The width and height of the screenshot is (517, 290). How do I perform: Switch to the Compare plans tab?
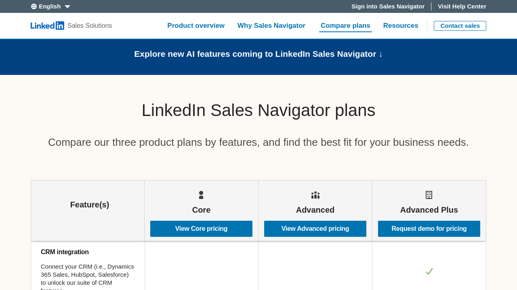345,25
